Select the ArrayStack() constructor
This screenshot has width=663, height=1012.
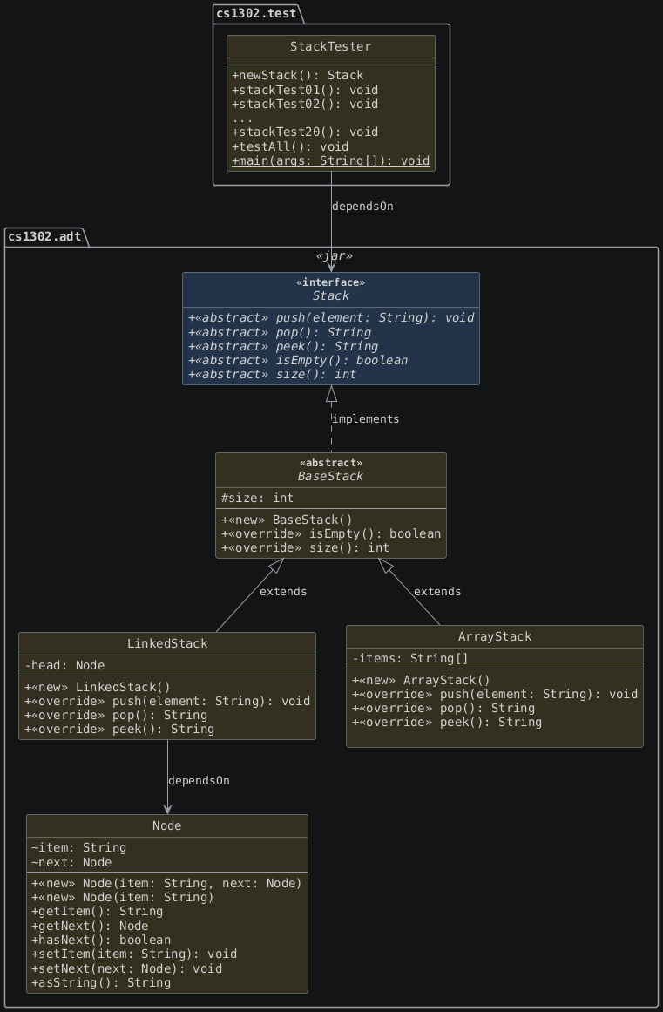click(421, 680)
